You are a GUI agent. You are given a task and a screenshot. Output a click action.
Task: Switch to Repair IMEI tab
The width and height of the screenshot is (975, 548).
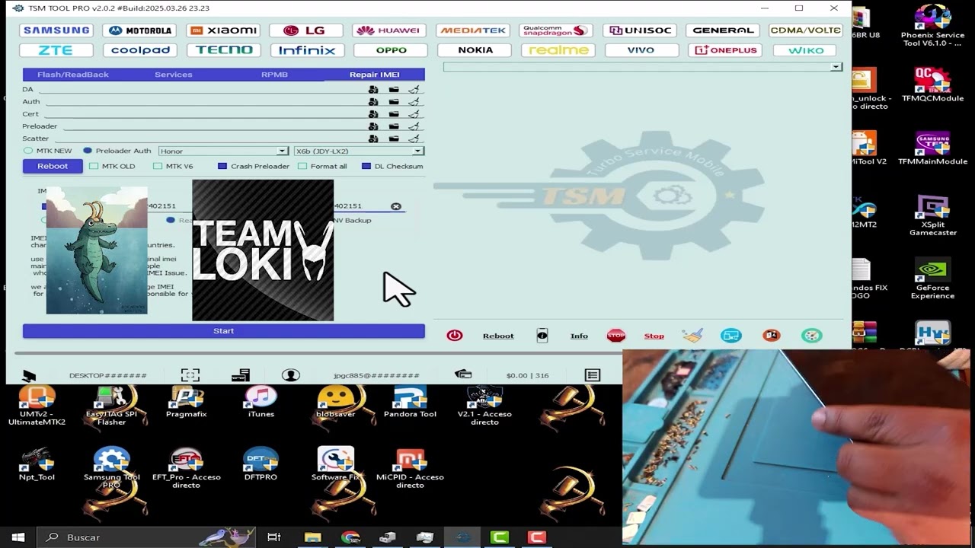pyautogui.click(x=374, y=75)
